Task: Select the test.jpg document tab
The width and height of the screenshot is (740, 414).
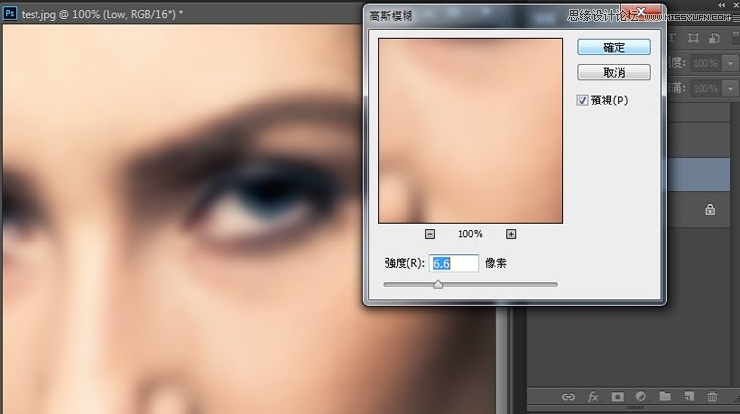Action: (102, 14)
